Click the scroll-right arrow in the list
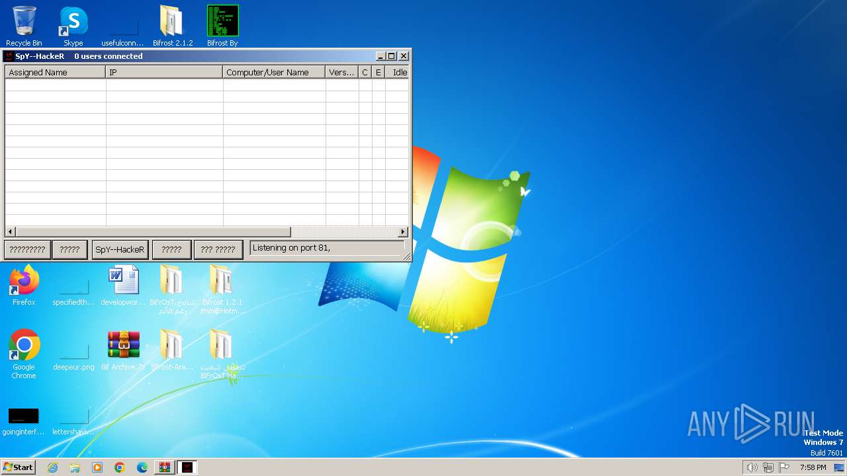Screen dimensions: 847x476 pos(403,232)
